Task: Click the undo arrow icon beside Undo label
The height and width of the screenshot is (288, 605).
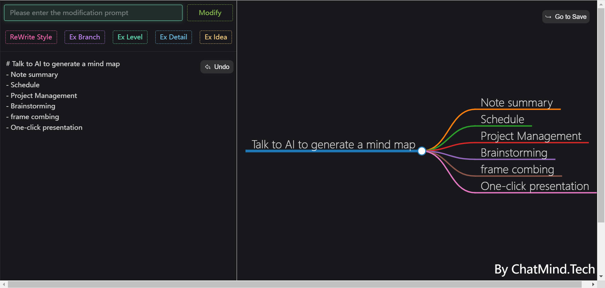Action: [x=208, y=67]
